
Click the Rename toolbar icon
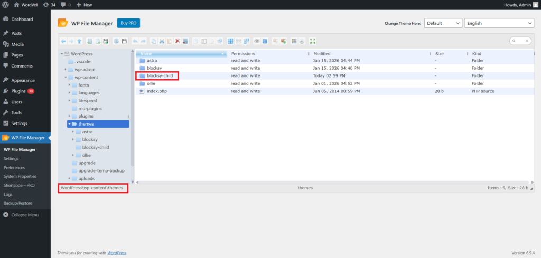click(x=204, y=41)
